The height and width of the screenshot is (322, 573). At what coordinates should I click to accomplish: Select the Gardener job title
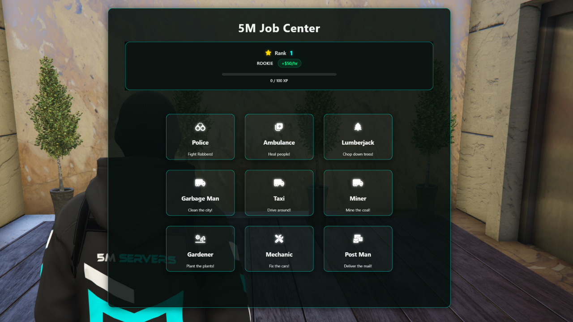(200, 254)
